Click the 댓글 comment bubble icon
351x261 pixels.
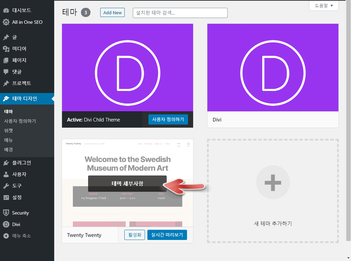(x=6, y=72)
